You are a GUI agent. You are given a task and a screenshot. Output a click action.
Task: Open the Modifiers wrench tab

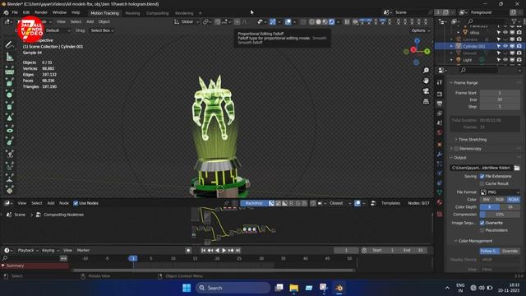[440, 155]
